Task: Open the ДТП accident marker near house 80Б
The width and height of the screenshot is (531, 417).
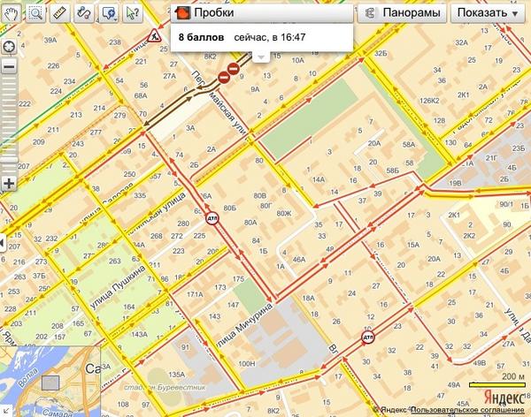Action: click(212, 218)
